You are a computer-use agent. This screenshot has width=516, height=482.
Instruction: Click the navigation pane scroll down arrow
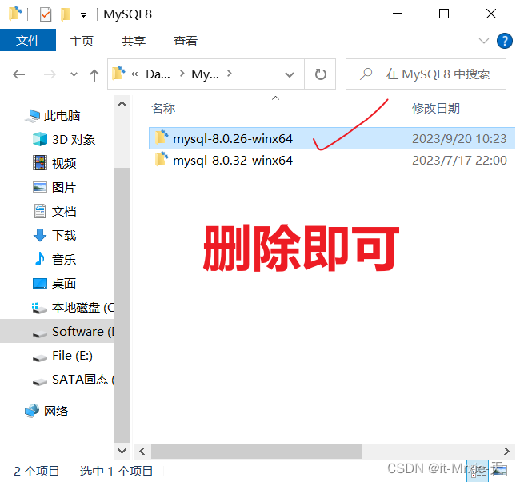(122, 451)
